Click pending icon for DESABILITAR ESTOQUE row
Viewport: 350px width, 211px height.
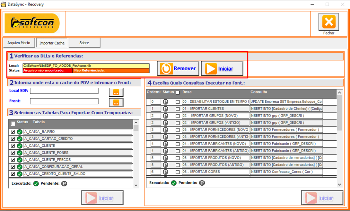pos(165,102)
